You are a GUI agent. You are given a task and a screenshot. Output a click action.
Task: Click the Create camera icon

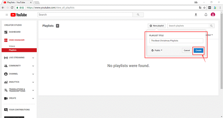click(x=6, y=98)
